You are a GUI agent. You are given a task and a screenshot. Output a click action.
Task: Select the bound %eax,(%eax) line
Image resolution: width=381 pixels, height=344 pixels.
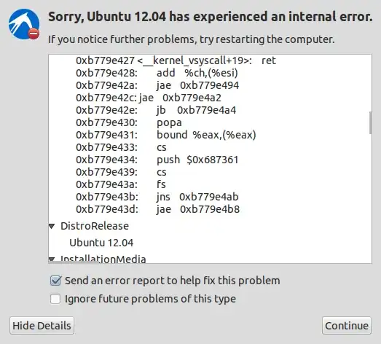(x=166, y=135)
